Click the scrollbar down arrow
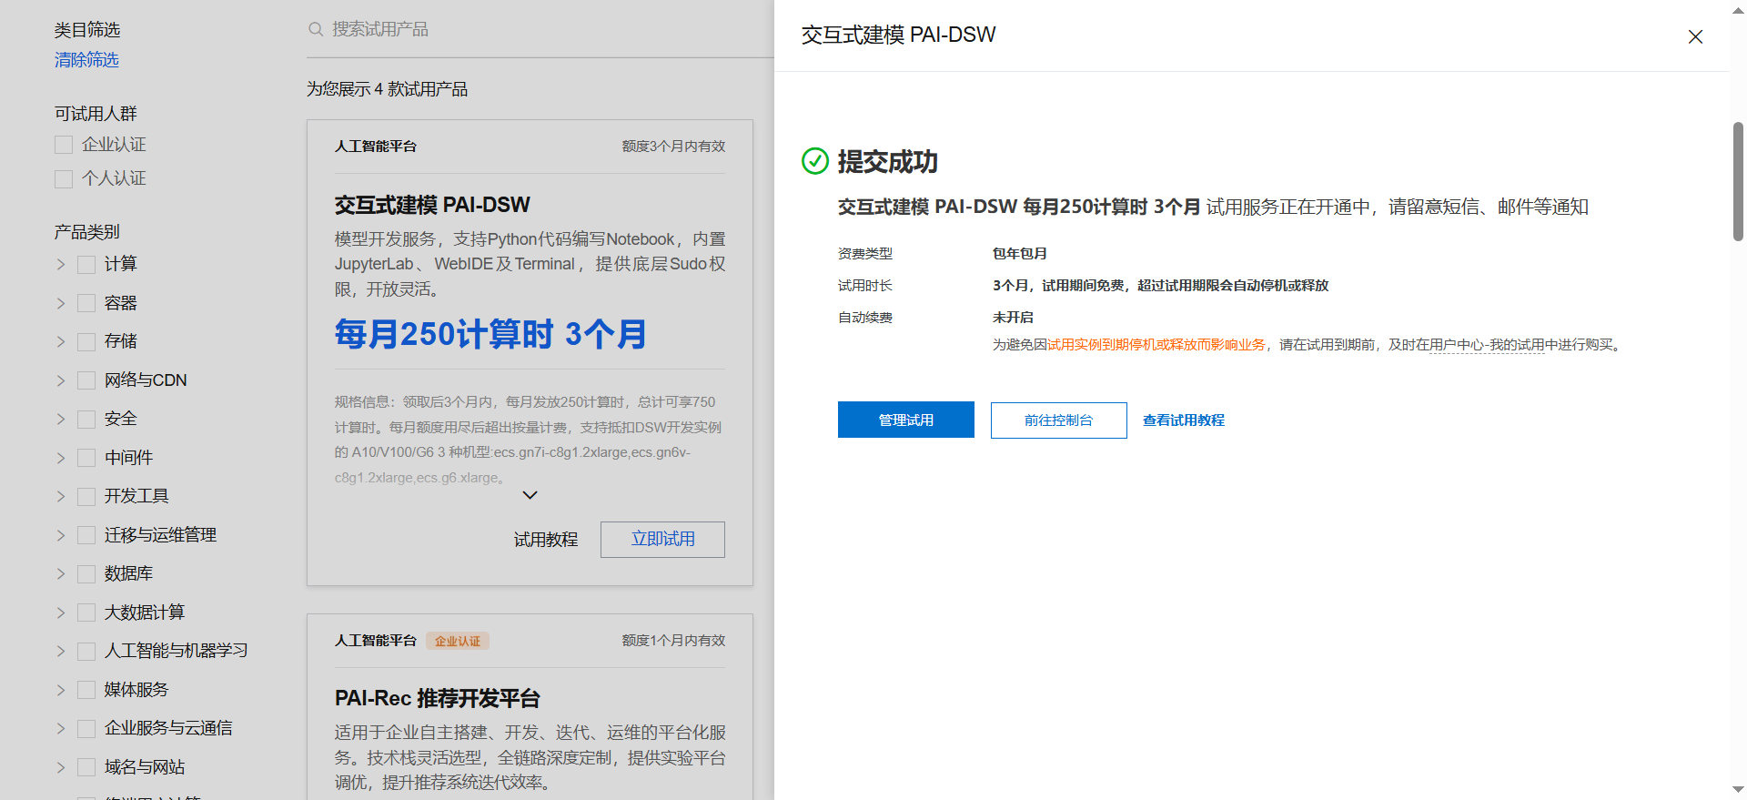The image size is (1747, 800). (1738, 790)
